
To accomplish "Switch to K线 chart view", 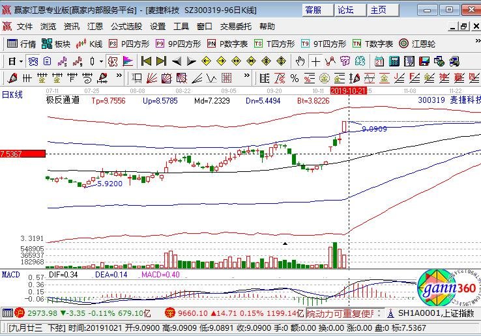I will pyautogui.click(x=89, y=44).
